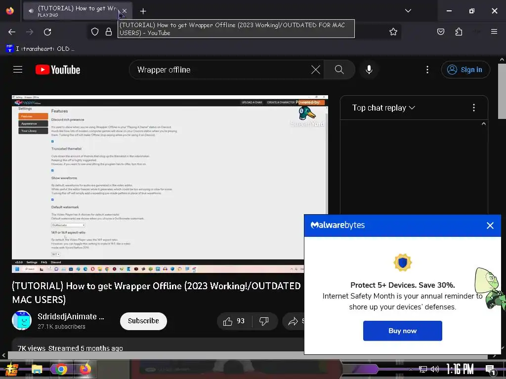The width and height of the screenshot is (506, 379).
Task: Click the 1:16 PM clock
Action: [x=460, y=369]
